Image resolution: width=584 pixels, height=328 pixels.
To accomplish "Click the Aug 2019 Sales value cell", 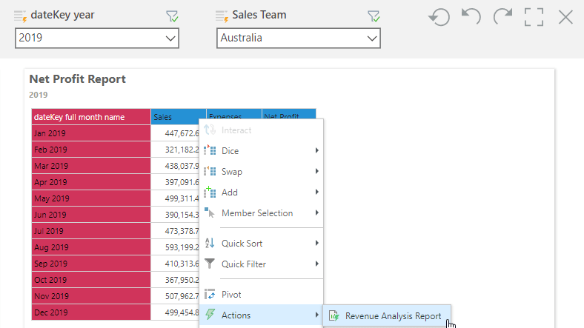I will pos(175,247).
